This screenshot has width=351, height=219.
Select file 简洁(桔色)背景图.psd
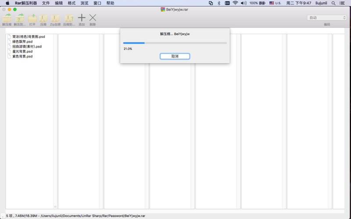pyautogui.click(x=29, y=37)
